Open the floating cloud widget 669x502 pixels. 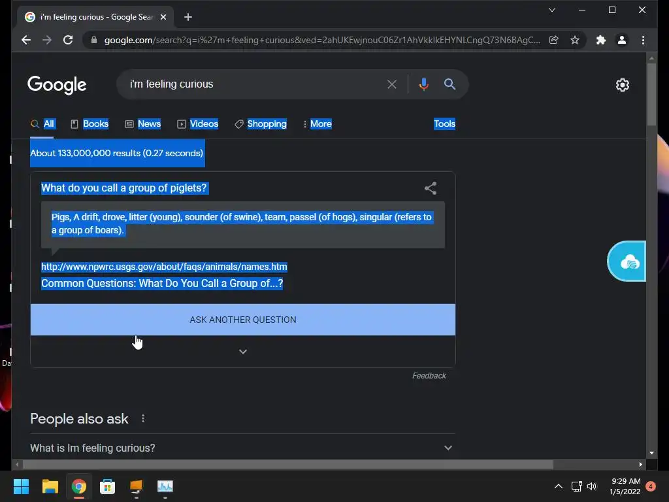coord(627,261)
